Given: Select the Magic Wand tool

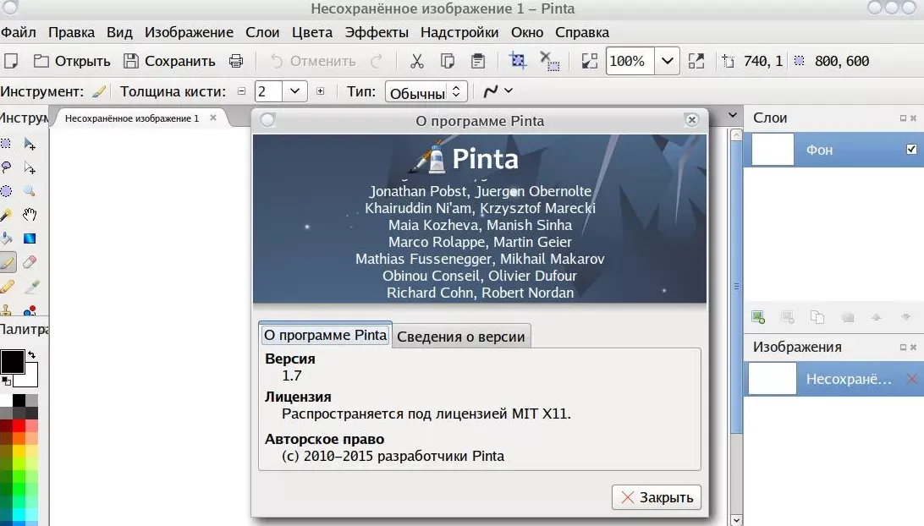Looking at the screenshot, I should click(x=6, y=215).
